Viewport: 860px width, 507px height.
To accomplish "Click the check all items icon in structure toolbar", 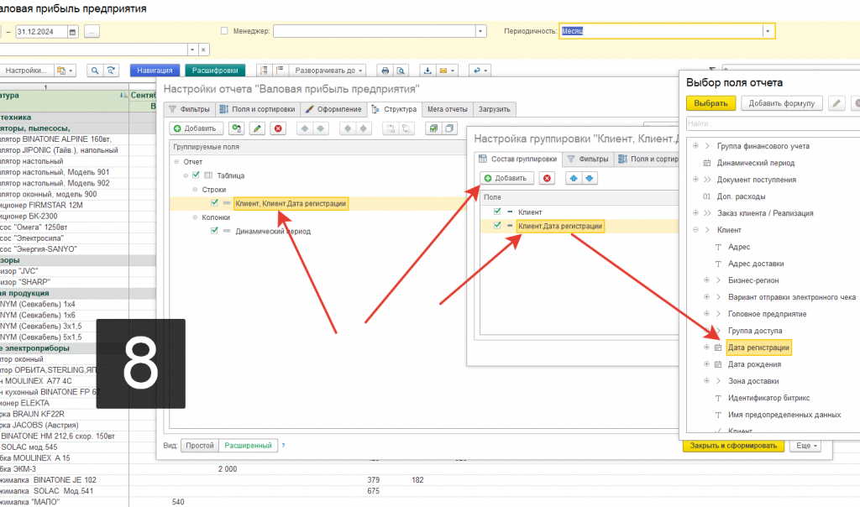I will pyautogui.click(x=433, y=128).
